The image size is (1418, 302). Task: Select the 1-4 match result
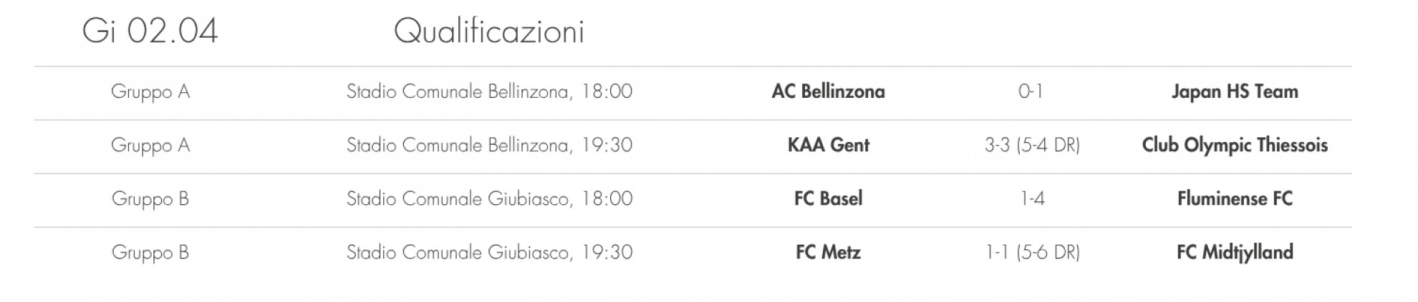point(1032,198)
